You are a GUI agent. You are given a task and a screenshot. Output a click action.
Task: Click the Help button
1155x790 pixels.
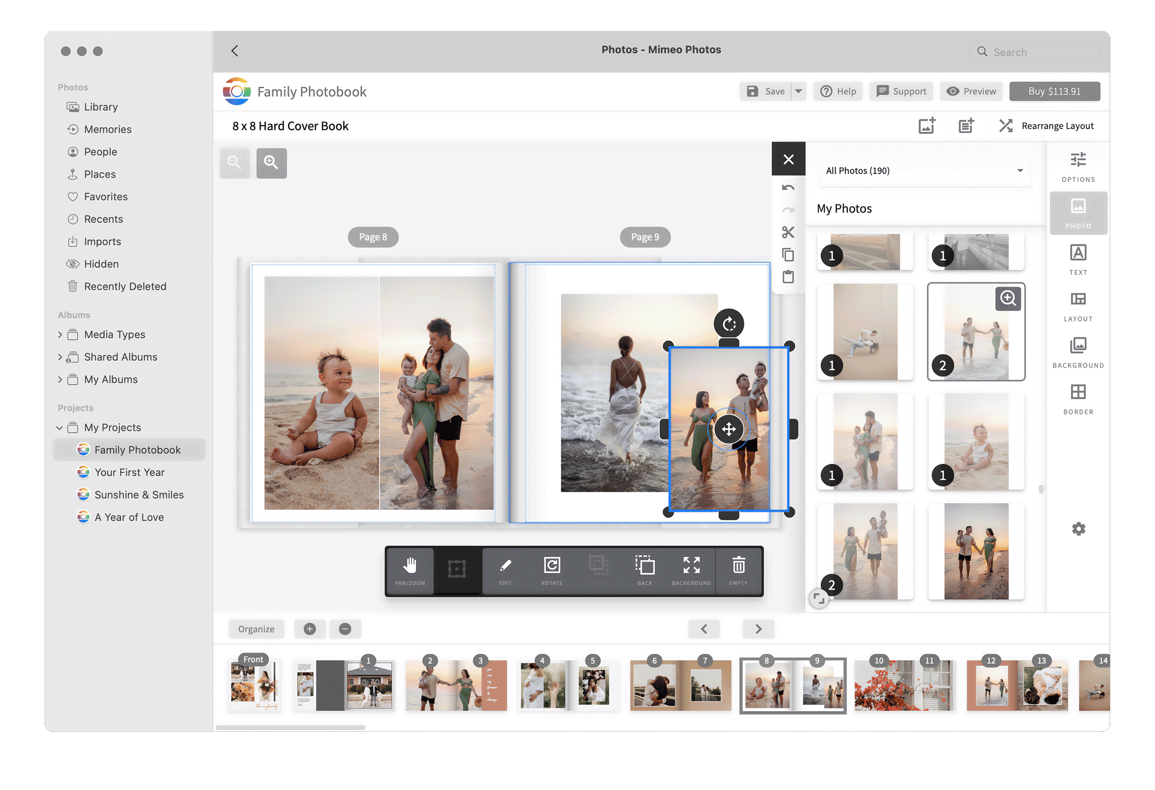point(838,91)
